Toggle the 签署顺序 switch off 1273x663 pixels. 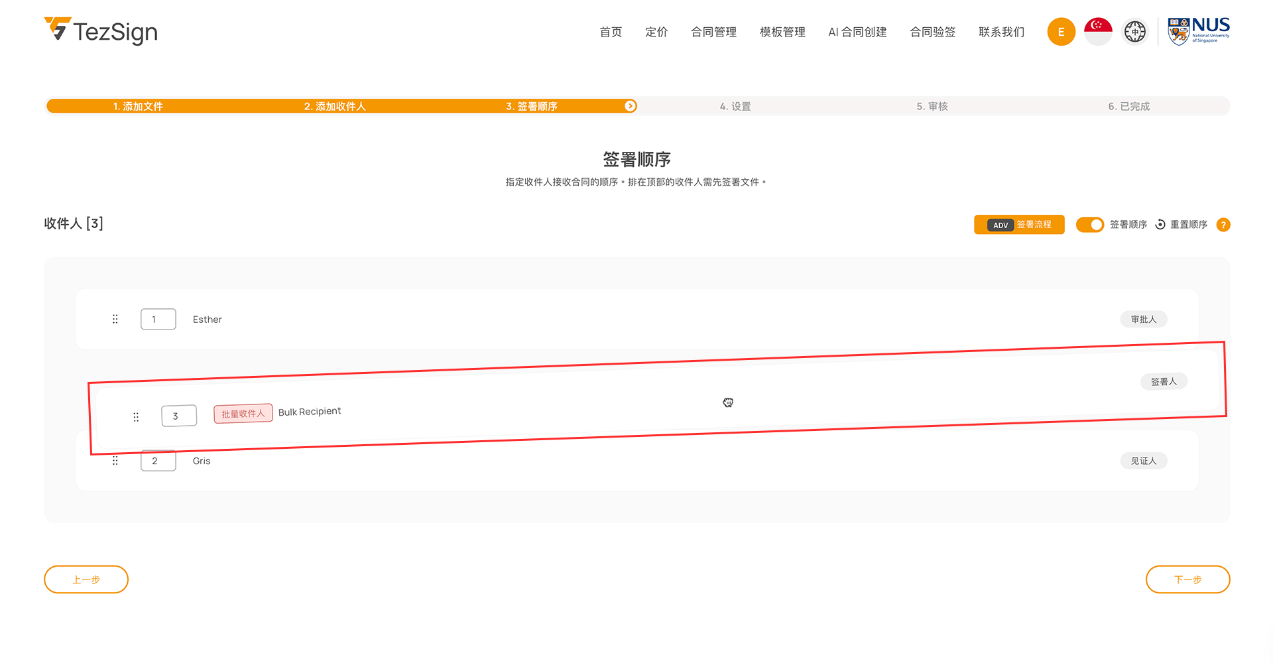coord(1089,225)
